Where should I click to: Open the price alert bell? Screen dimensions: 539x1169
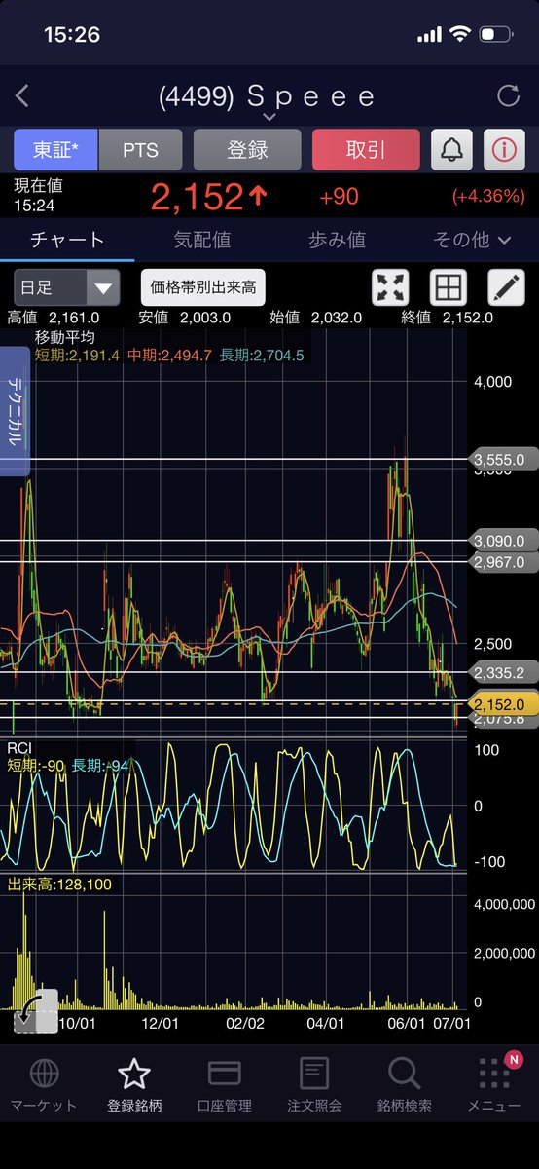(452, 150)
